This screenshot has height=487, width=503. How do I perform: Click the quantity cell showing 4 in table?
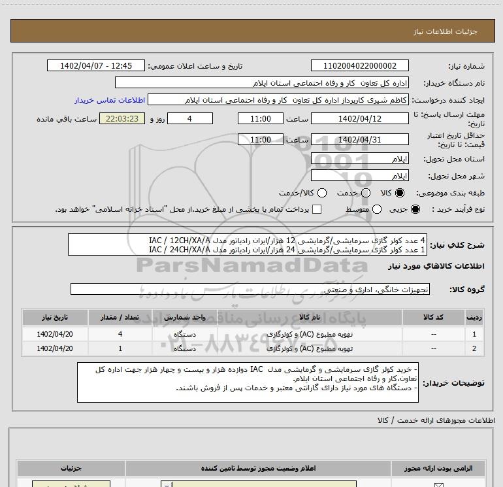click(120, 334)
